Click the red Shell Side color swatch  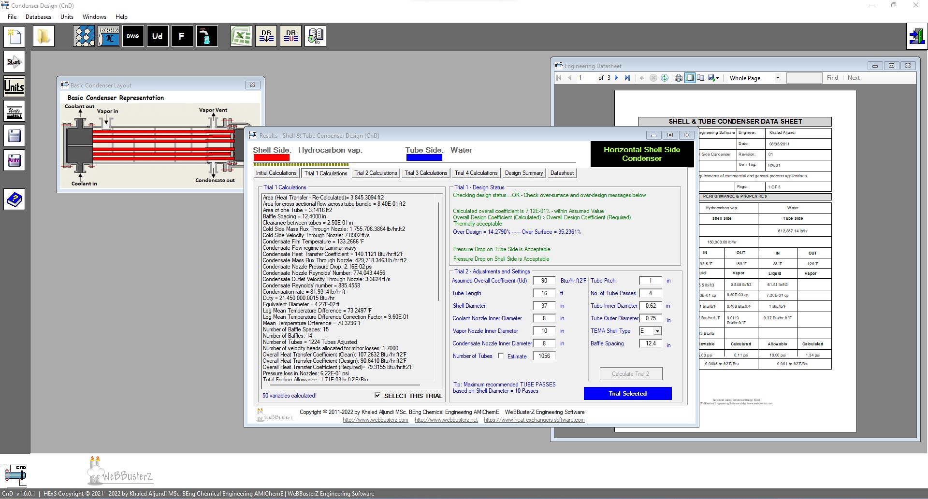pyautogui.click(x=271, y=157)
